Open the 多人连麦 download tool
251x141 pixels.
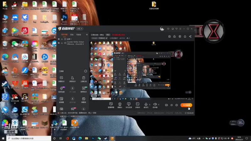(x=72, y=90)
